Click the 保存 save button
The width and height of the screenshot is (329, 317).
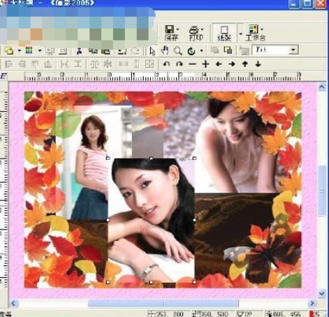tap(172, 33)
